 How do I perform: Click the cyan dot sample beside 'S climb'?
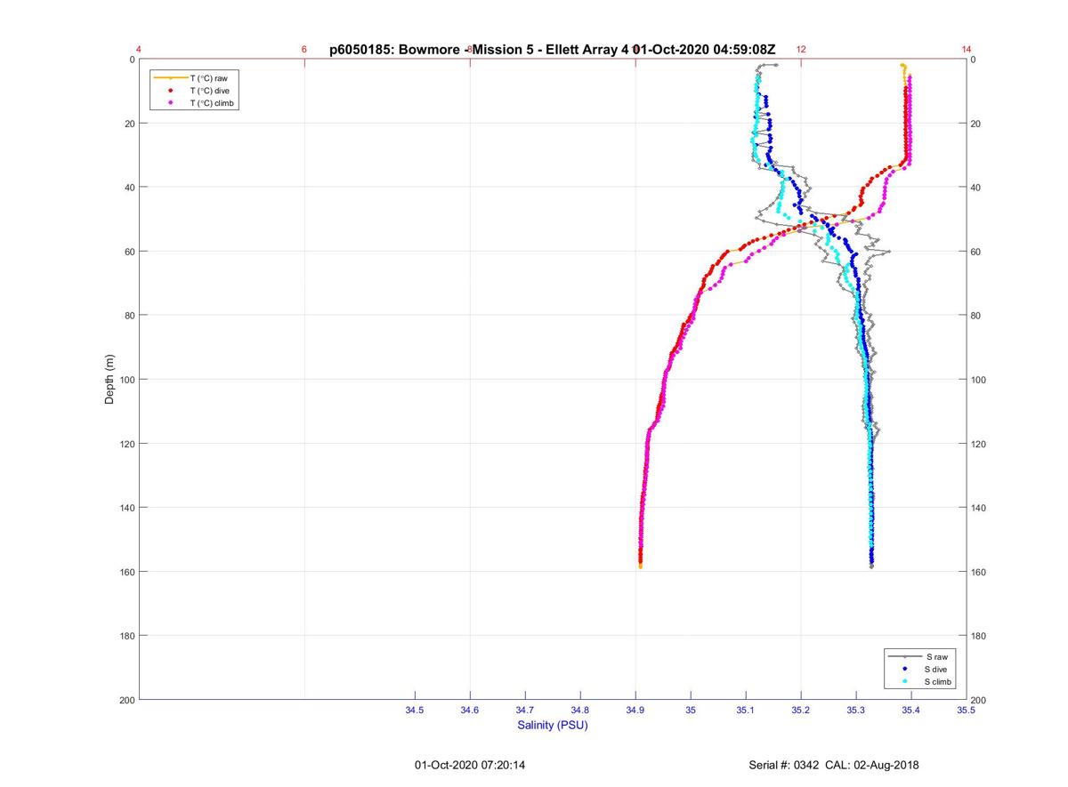[x=904, y=681]
